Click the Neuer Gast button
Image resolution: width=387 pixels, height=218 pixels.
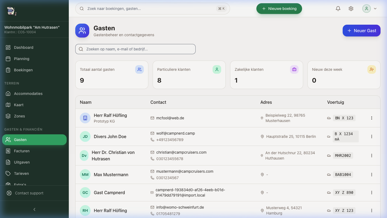[361, 31]
